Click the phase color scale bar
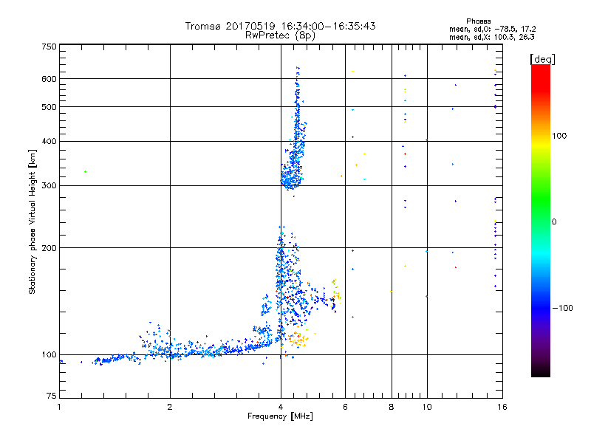This screenshot has height=443, width=591. click(541, 221)
